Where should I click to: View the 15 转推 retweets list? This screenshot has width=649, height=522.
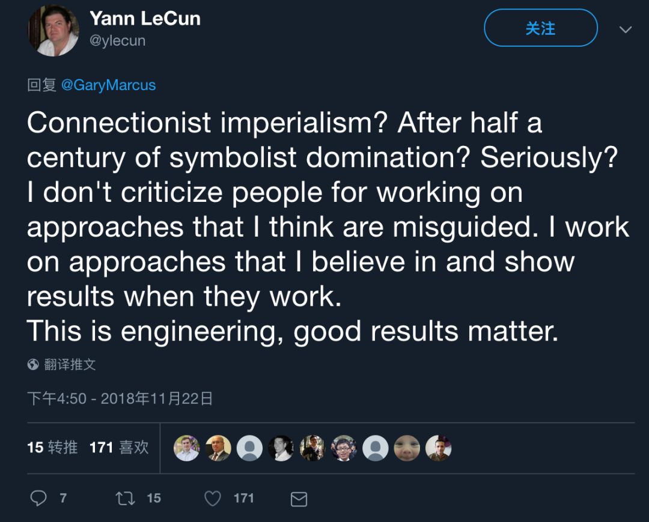(x=52, y=448)
